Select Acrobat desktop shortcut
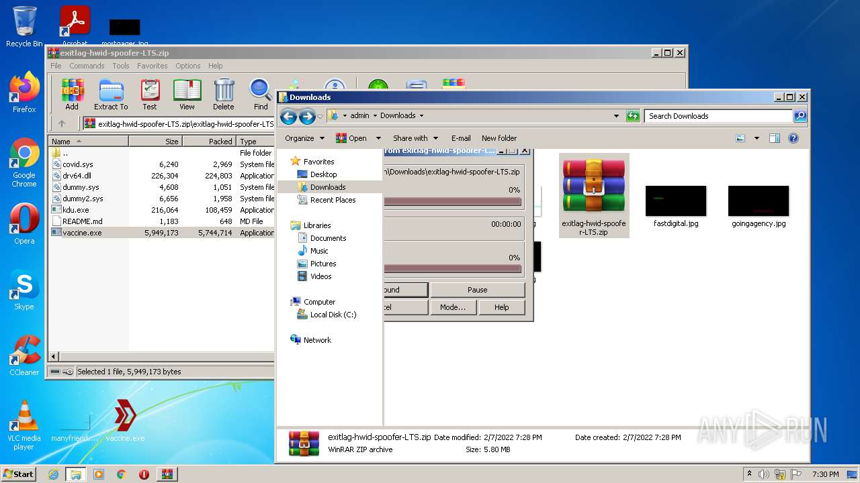Viewport: 860px width, 483px height. click(75, 25)
